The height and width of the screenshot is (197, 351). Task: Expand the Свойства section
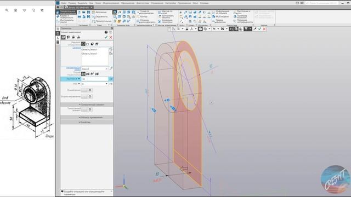tap(87, 122)
